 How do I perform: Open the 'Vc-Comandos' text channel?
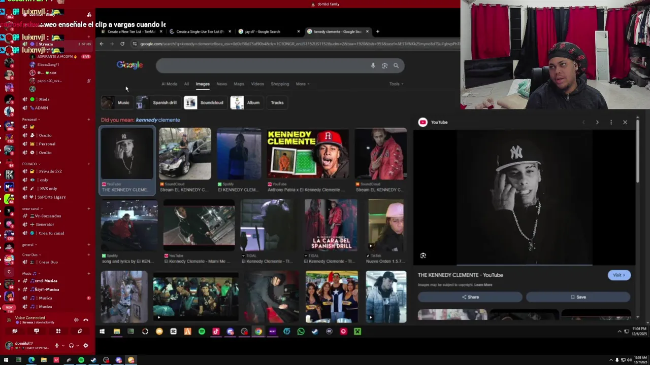[x=48, y=216]
